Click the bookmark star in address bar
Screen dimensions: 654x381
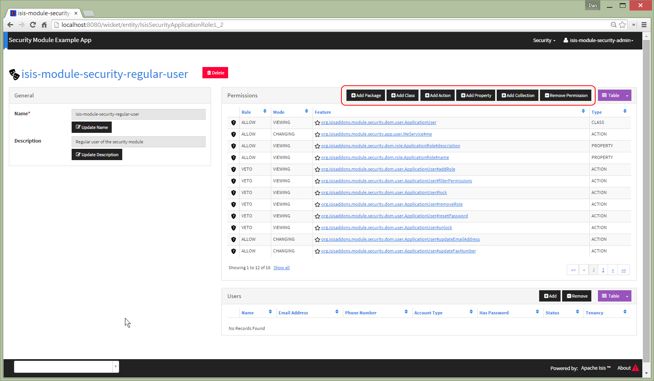click(x=622, y=25)
